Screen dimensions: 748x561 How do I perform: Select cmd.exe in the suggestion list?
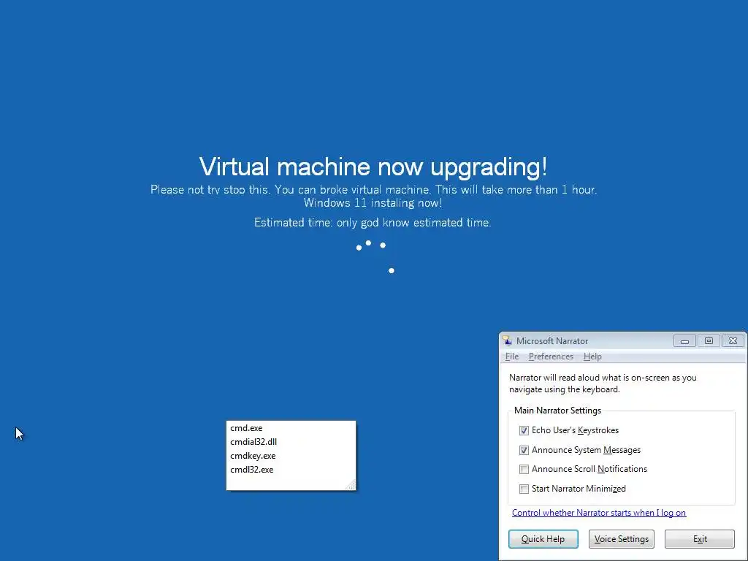pyautogui.click(x=291, y=428)
